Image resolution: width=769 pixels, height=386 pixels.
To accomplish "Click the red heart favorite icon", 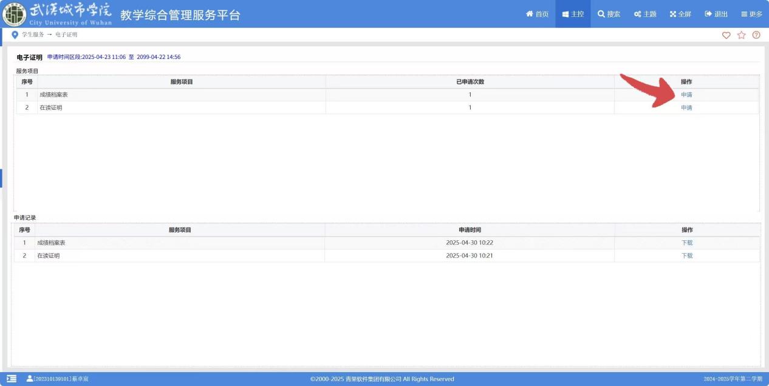I will click(726, 35).
